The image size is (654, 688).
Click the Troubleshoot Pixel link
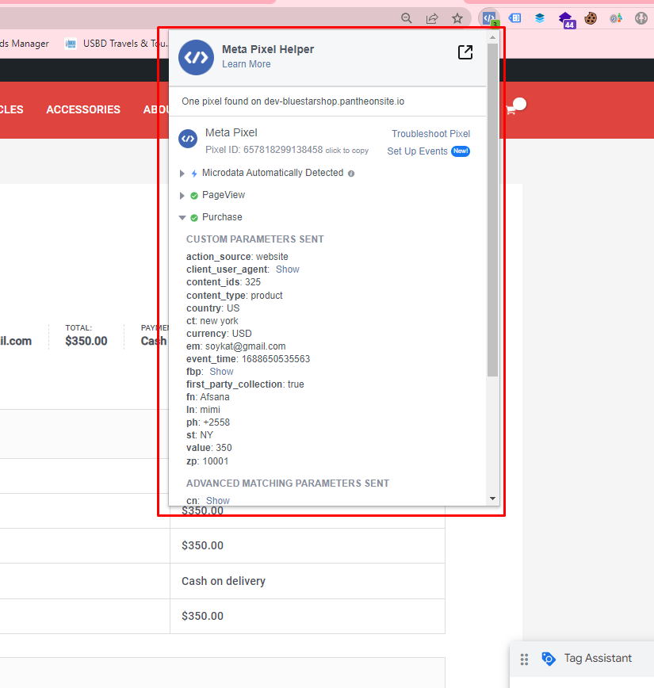(430, 134)
